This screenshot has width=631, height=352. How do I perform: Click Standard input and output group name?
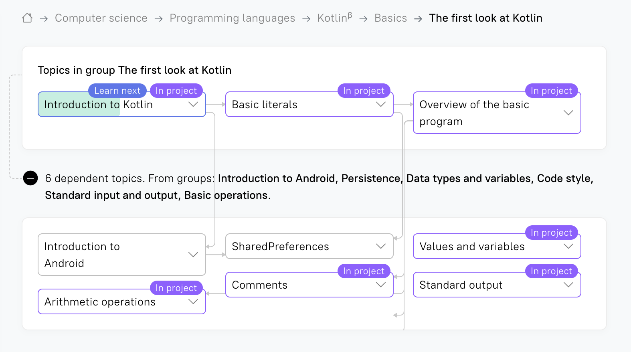click(x=111, y=195)
